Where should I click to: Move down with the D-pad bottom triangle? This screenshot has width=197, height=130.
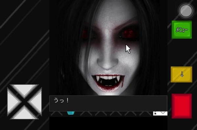(x=24, y=114)
